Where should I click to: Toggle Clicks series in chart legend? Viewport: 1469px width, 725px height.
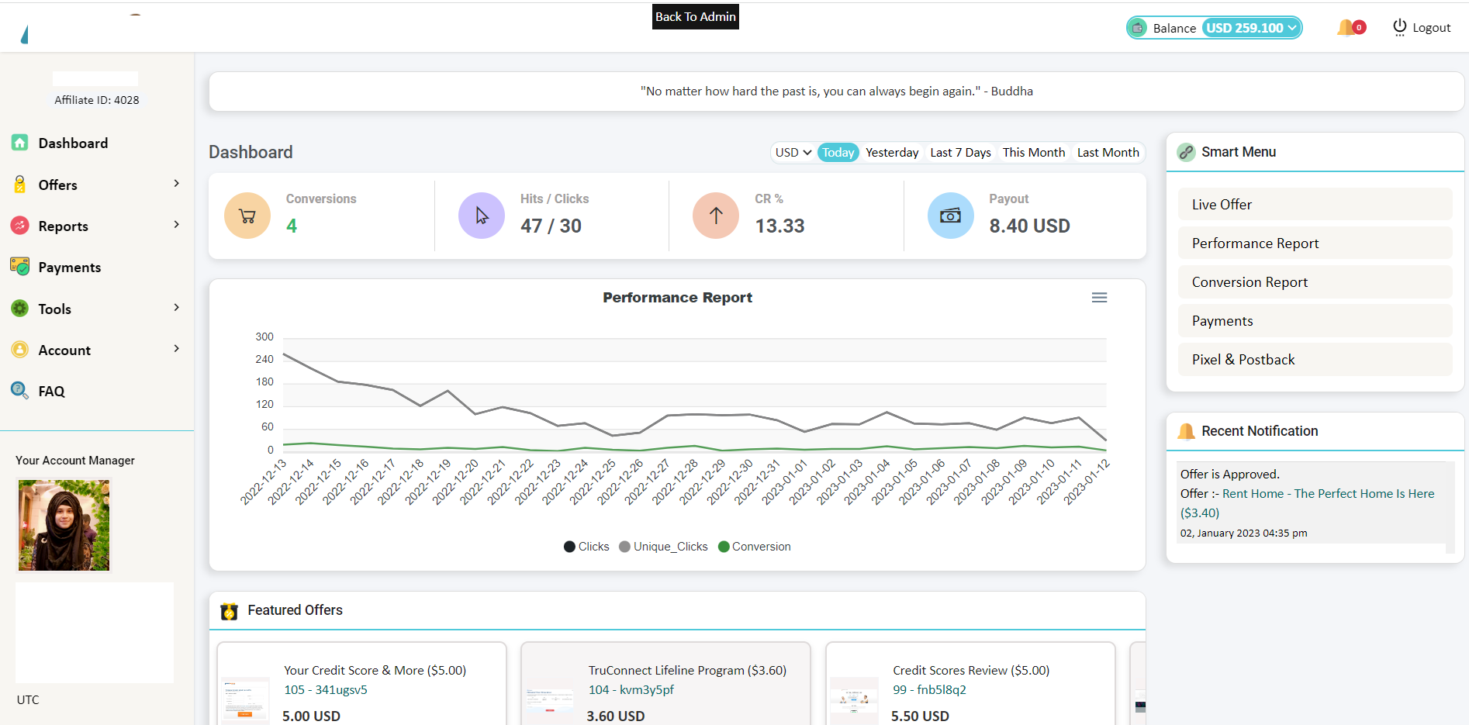[586, 547]
